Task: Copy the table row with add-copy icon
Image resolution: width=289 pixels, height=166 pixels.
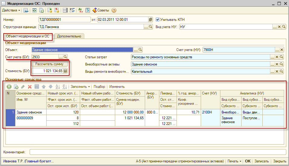Action: [16, 87]
